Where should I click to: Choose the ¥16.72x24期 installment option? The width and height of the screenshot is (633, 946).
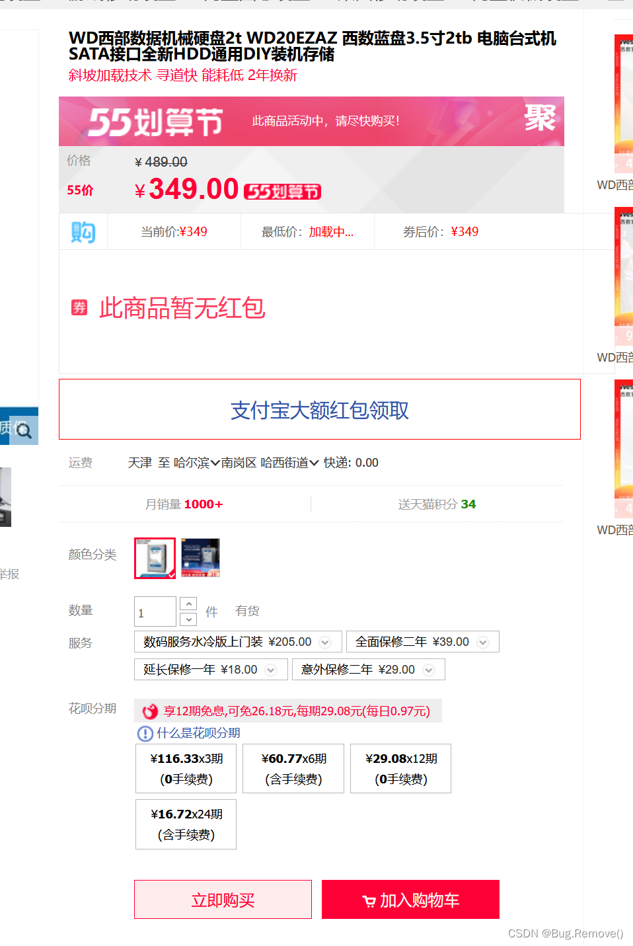click(186, 824)
